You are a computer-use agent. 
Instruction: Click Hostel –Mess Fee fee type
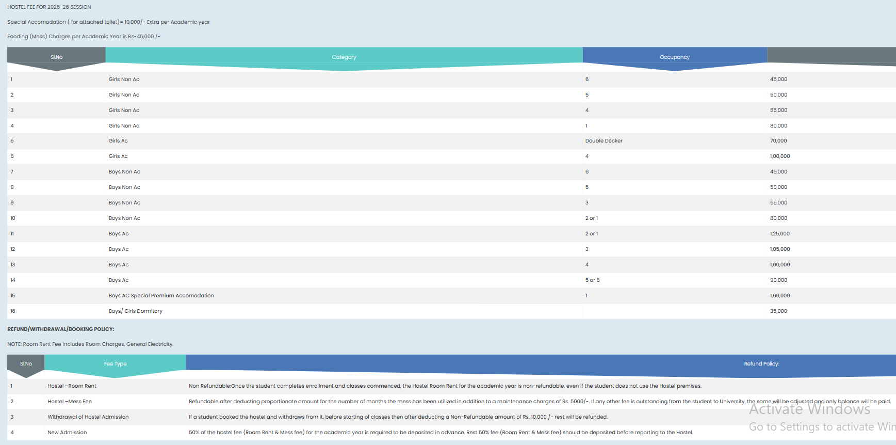70,402
